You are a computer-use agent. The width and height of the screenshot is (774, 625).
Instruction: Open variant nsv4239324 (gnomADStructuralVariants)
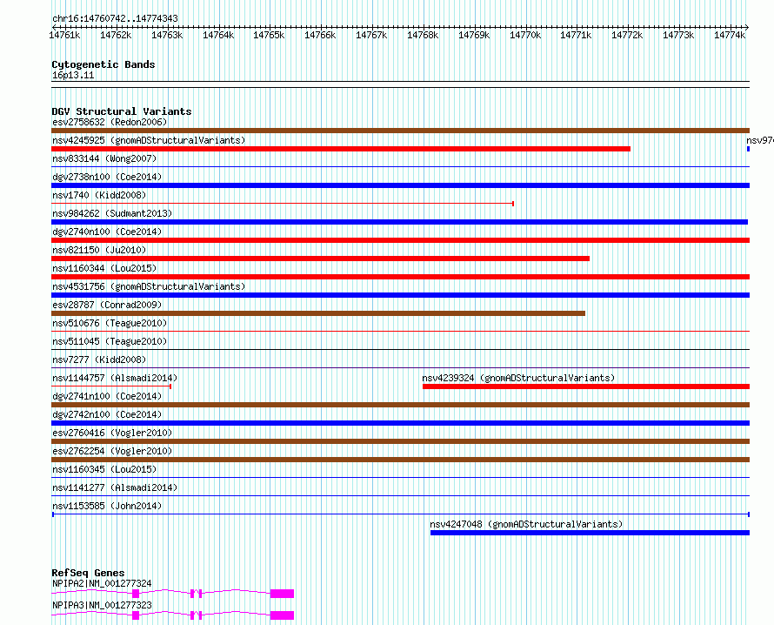[518, 378]
